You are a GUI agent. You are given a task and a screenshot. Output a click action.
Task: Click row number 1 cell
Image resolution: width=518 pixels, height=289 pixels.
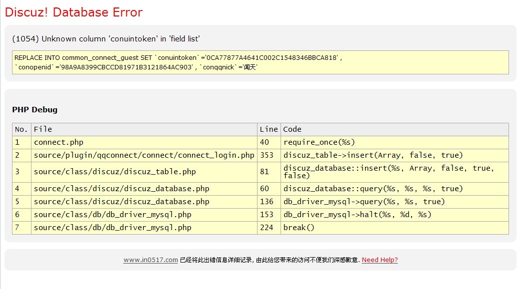(22, 143)
